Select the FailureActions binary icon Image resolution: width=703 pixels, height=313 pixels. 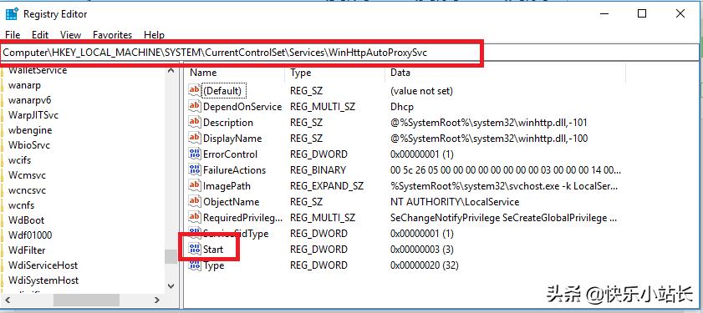(x=195, y=169)
